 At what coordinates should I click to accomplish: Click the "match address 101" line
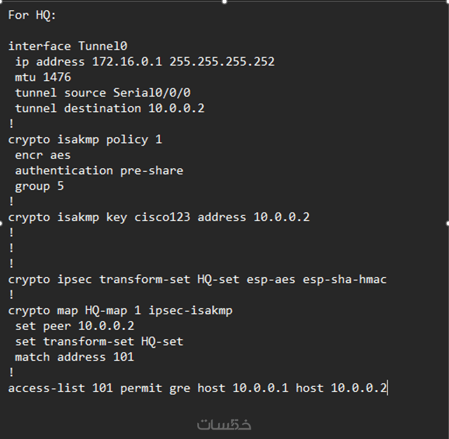click(75, 357)
